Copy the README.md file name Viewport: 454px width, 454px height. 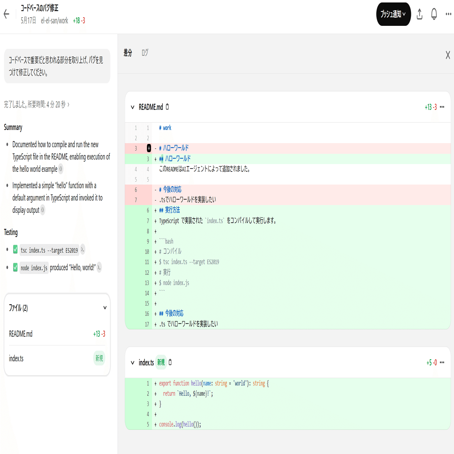(x=167, y=107)
